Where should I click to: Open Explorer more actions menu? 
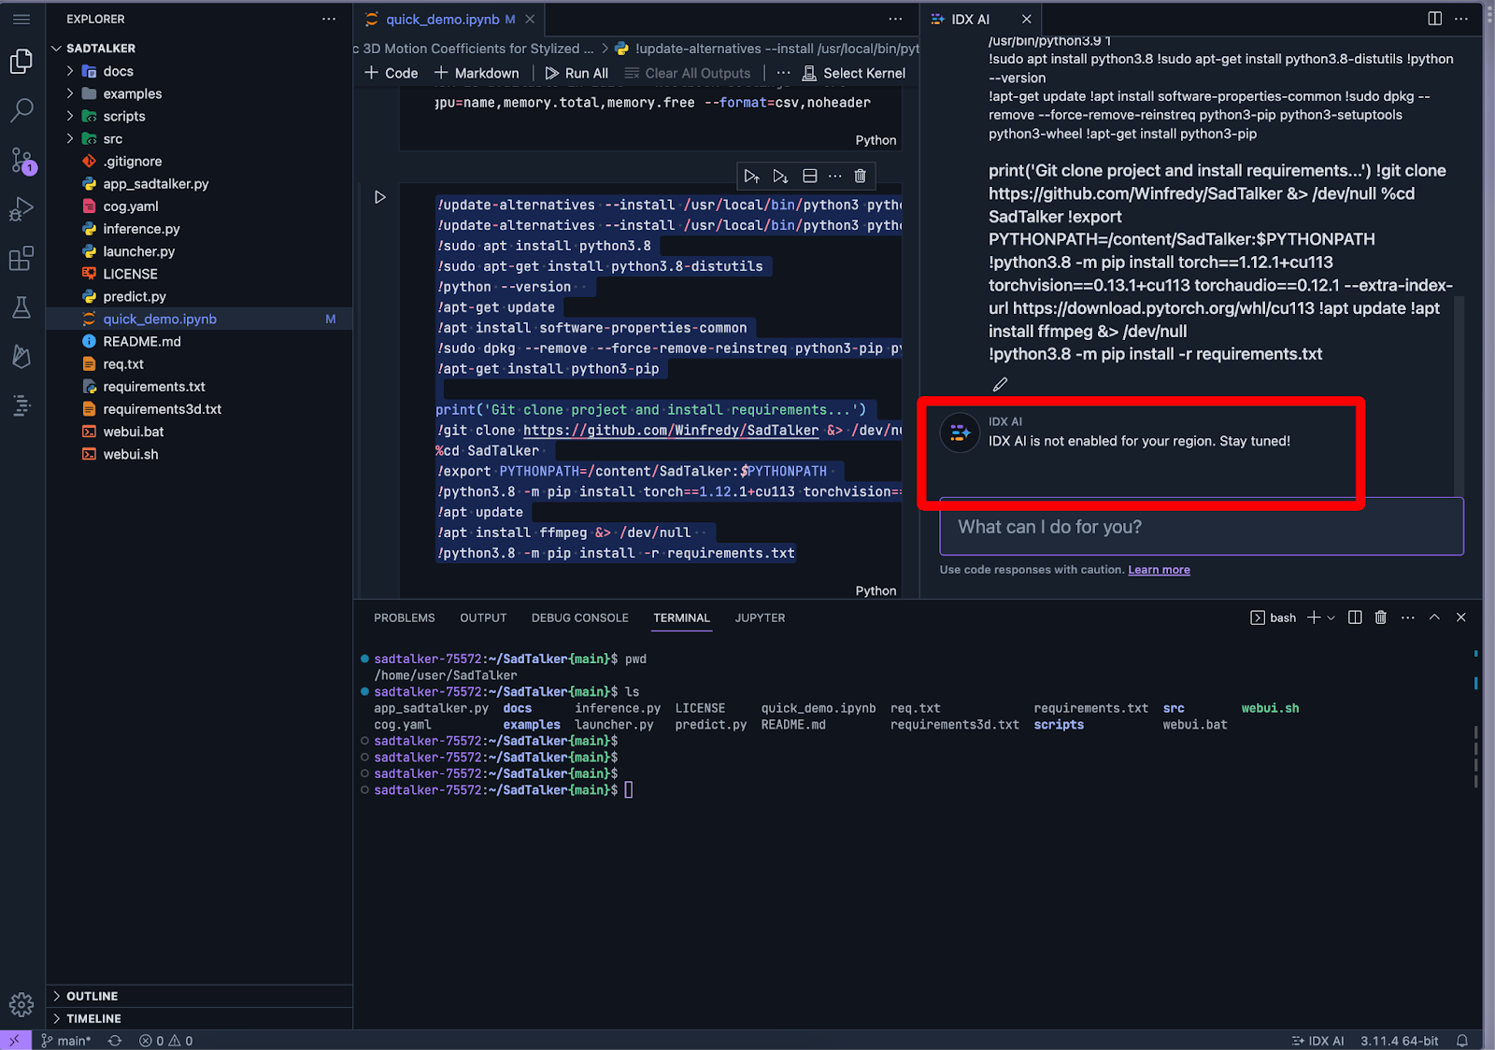click(x=329, y=19)
